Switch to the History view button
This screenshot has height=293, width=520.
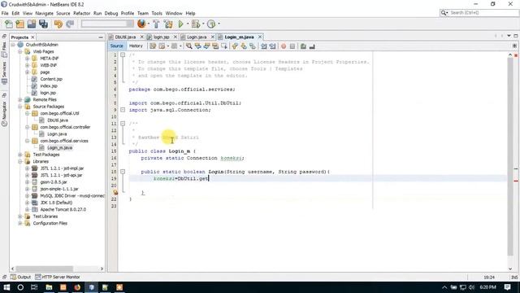(x=136, y=46)
